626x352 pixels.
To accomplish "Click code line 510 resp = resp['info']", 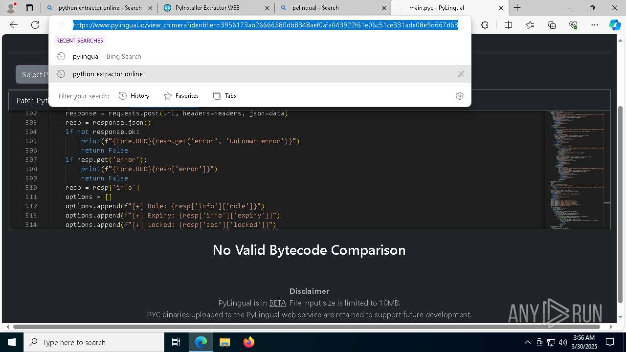I will (x=102, y=188).
